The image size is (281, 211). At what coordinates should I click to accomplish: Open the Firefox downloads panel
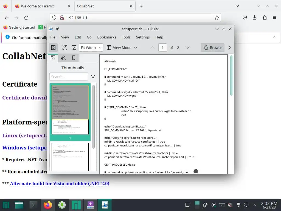(254, 18)
